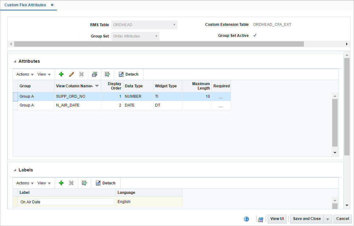This screenshot has width=354, height=226.
Task: Collapse the Attributes section header
Action: click(15, 61)
